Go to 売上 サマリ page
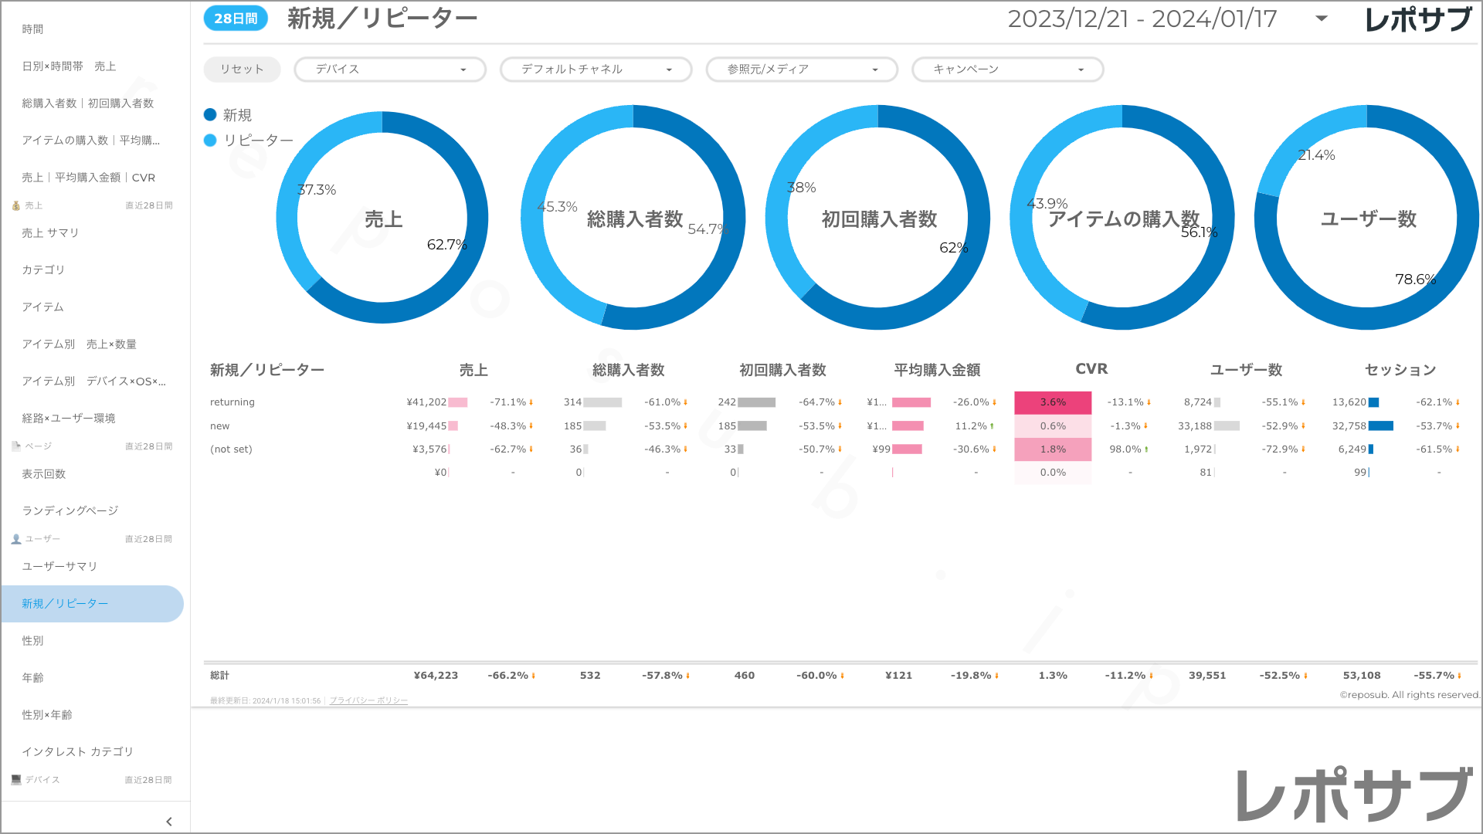This screenshot has height=834, width=1483. click(50, 232)
